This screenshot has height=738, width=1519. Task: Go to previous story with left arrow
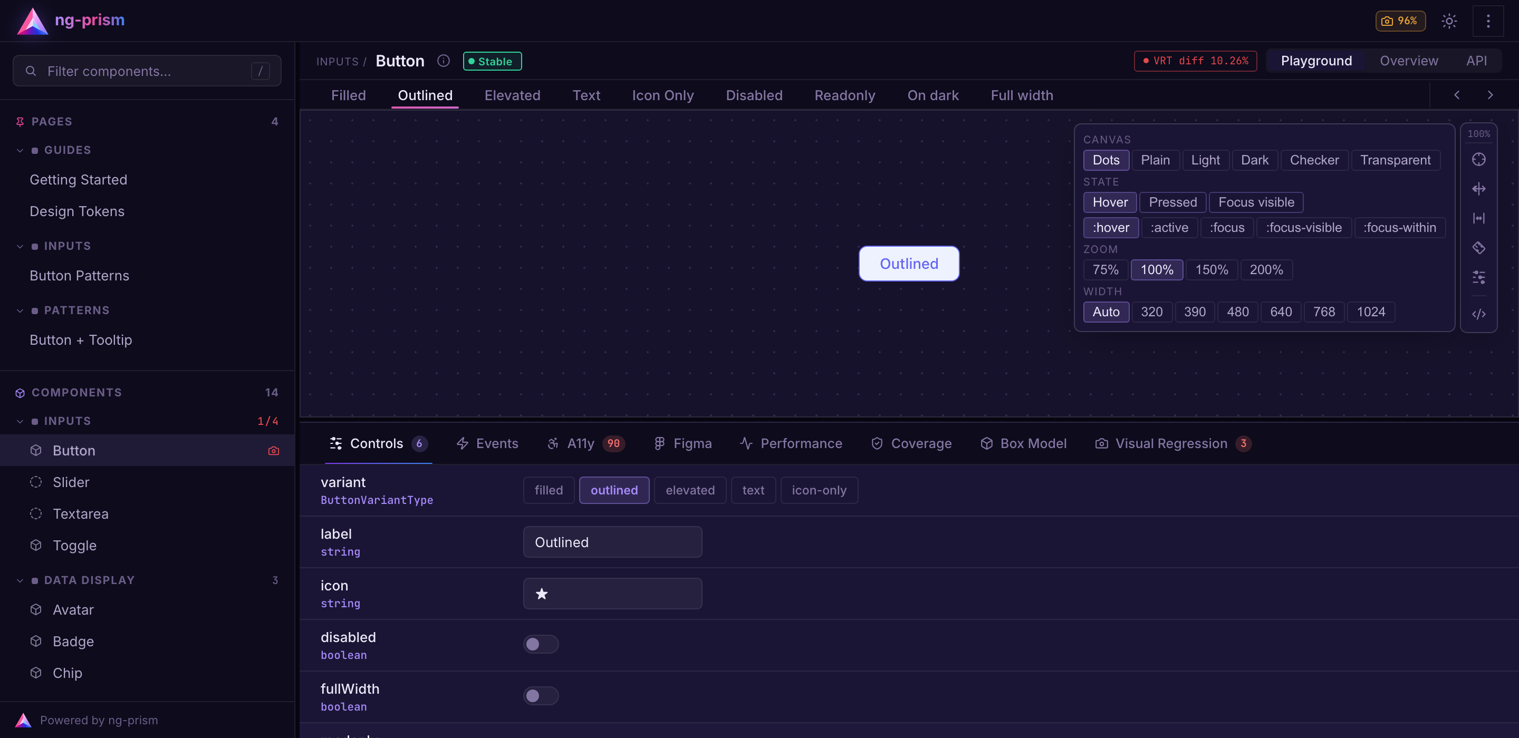pyautogui.click(x=1456, y=95)
